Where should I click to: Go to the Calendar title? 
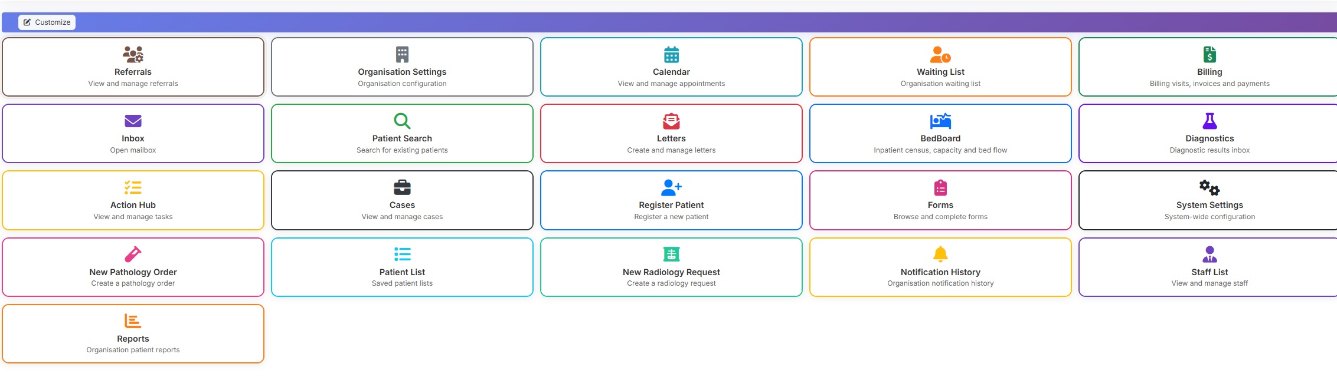click(671, 72)
